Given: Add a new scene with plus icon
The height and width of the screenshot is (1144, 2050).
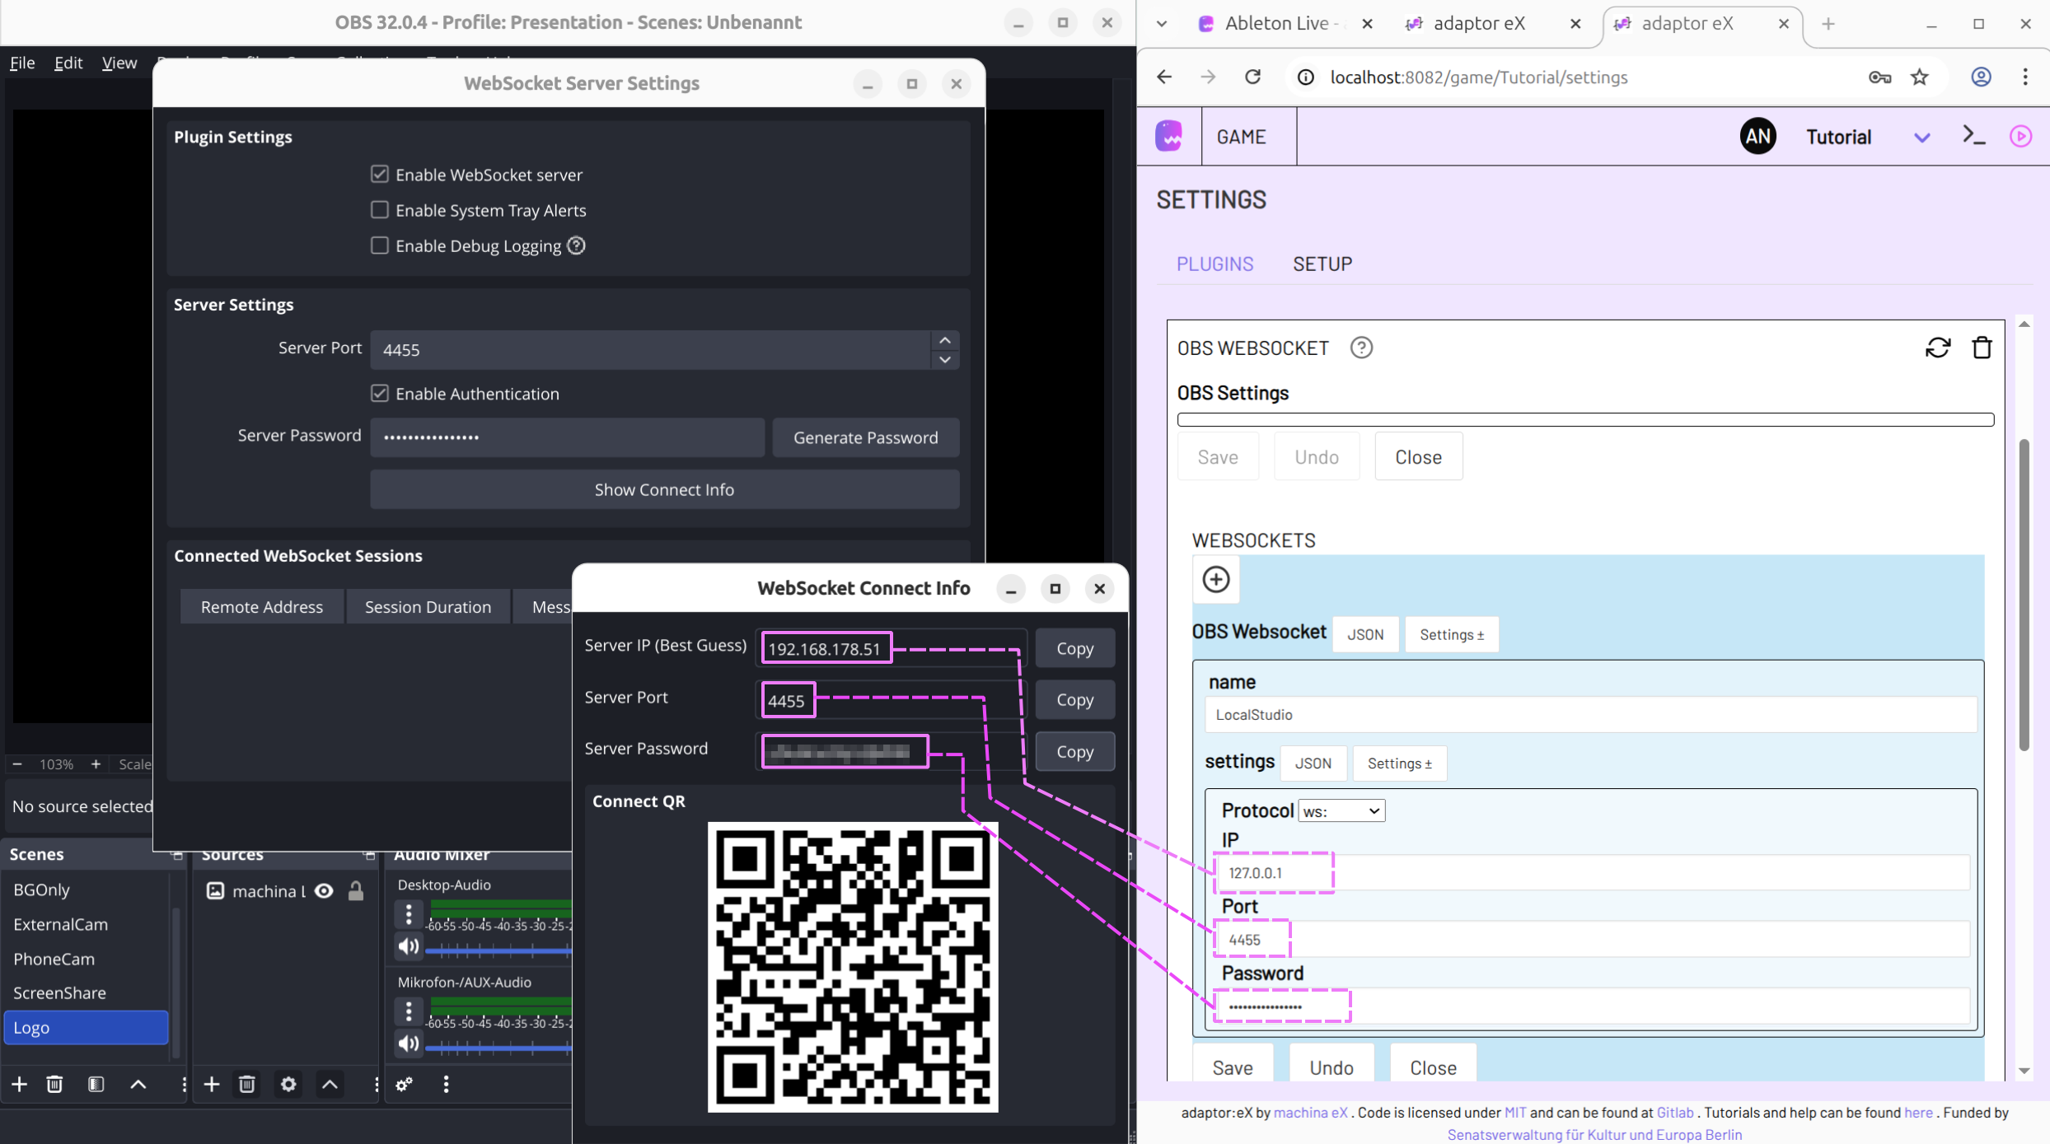Looking at the screenshot, I should (19, 1085).
